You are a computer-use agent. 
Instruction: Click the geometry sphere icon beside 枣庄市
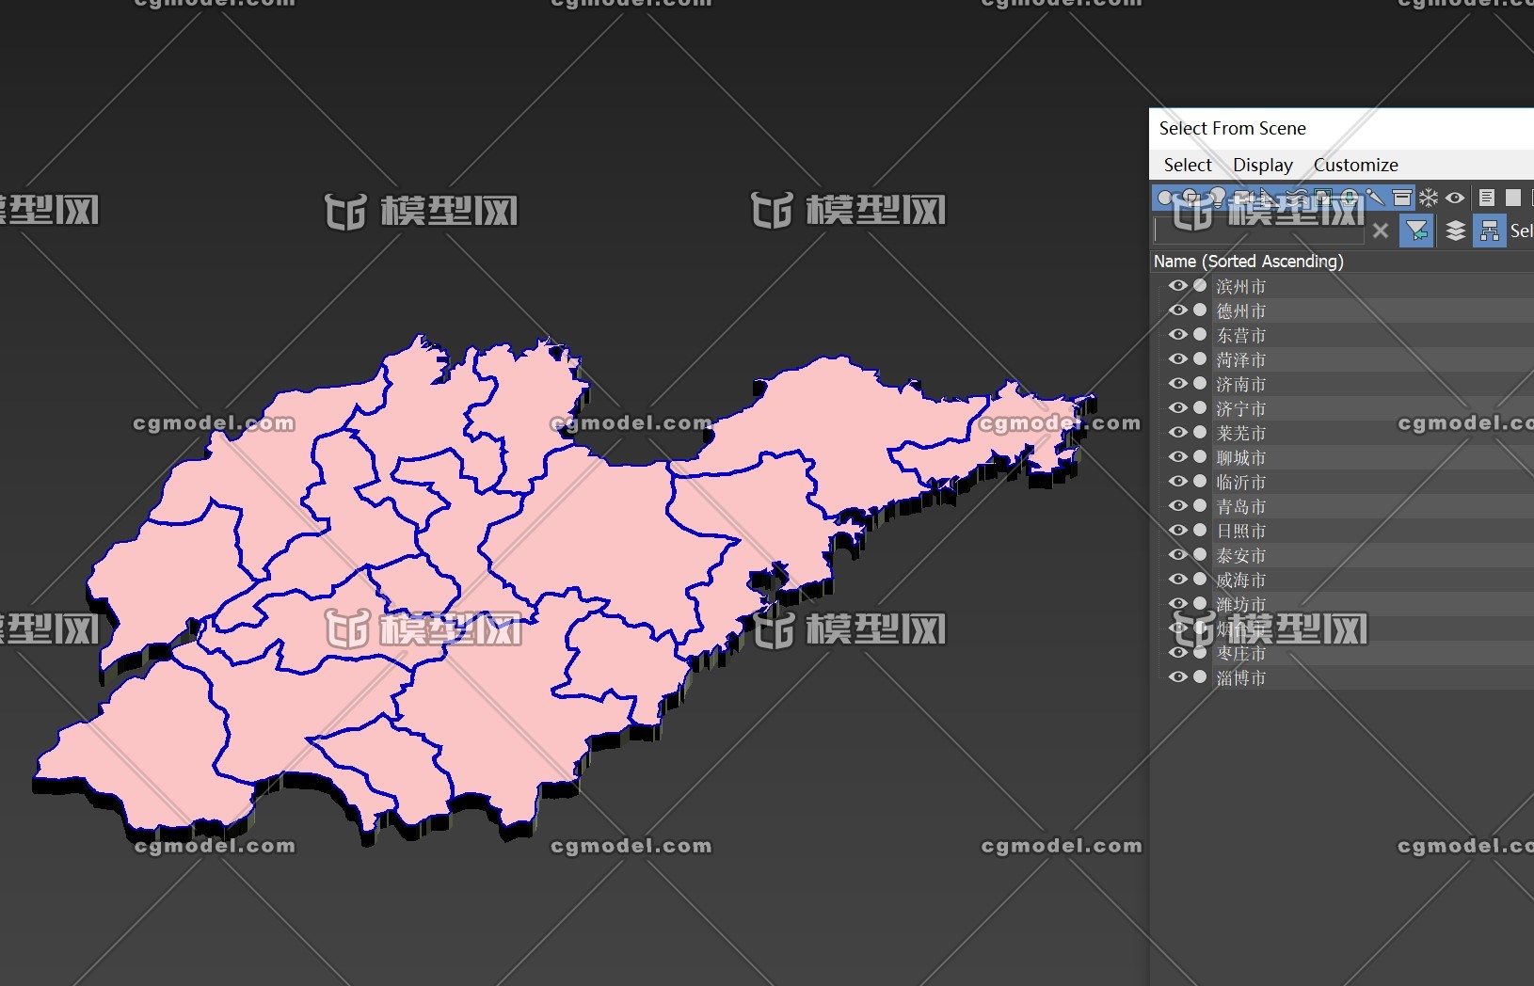pos(1200,652)
